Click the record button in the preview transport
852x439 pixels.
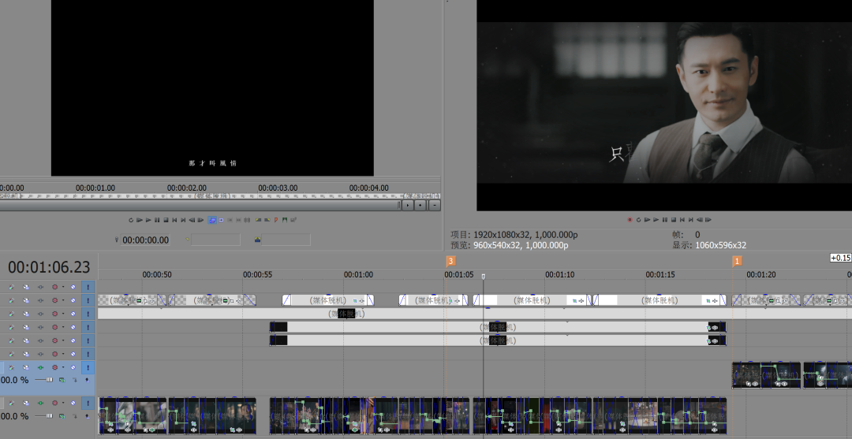tap(630, 220)
